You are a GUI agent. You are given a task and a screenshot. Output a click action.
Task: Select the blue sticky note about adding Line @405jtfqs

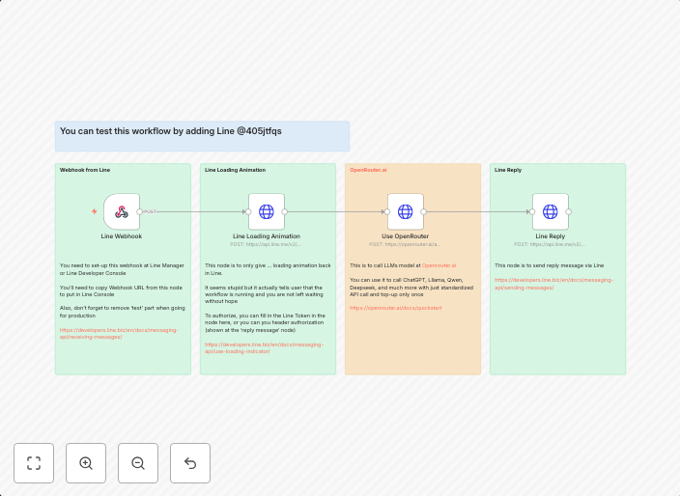pos(202,136)
